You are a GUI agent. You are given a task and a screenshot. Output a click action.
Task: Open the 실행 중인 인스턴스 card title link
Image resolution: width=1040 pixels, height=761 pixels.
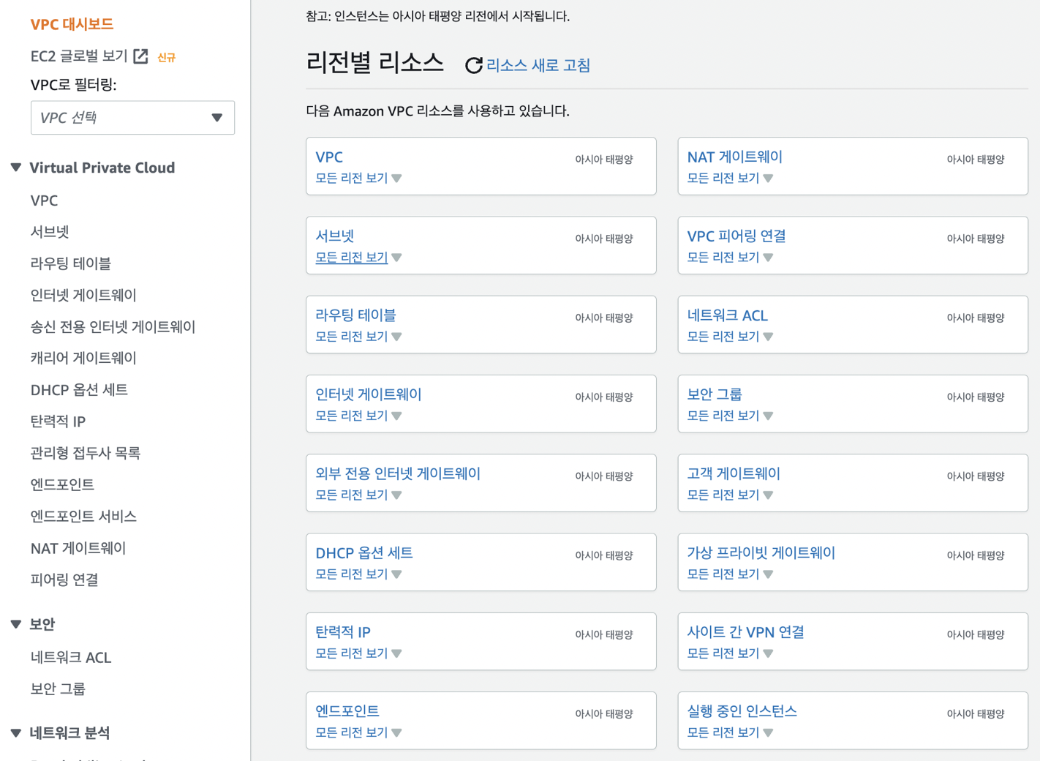click(742, 711)
